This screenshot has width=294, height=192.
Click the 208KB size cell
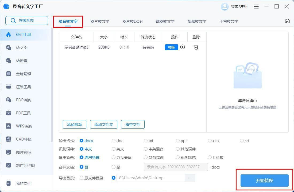click(x=104, y=47)
